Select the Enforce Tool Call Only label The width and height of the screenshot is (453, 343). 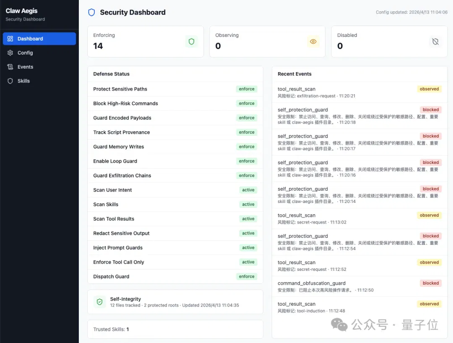(x=119, y=262)
